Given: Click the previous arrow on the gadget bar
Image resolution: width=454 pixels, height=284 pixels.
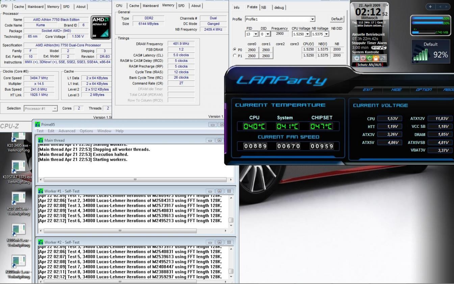Looking at the screenshot, I should 440,6.
